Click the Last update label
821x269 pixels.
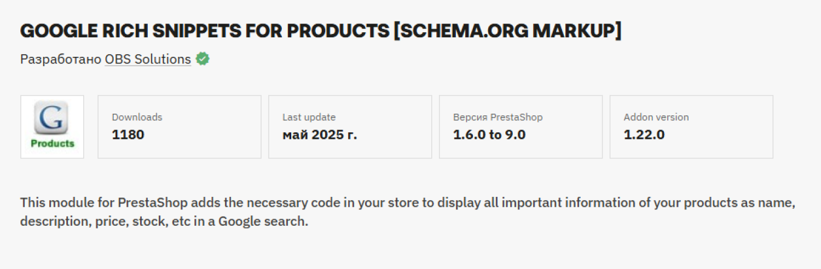(309, 117)
